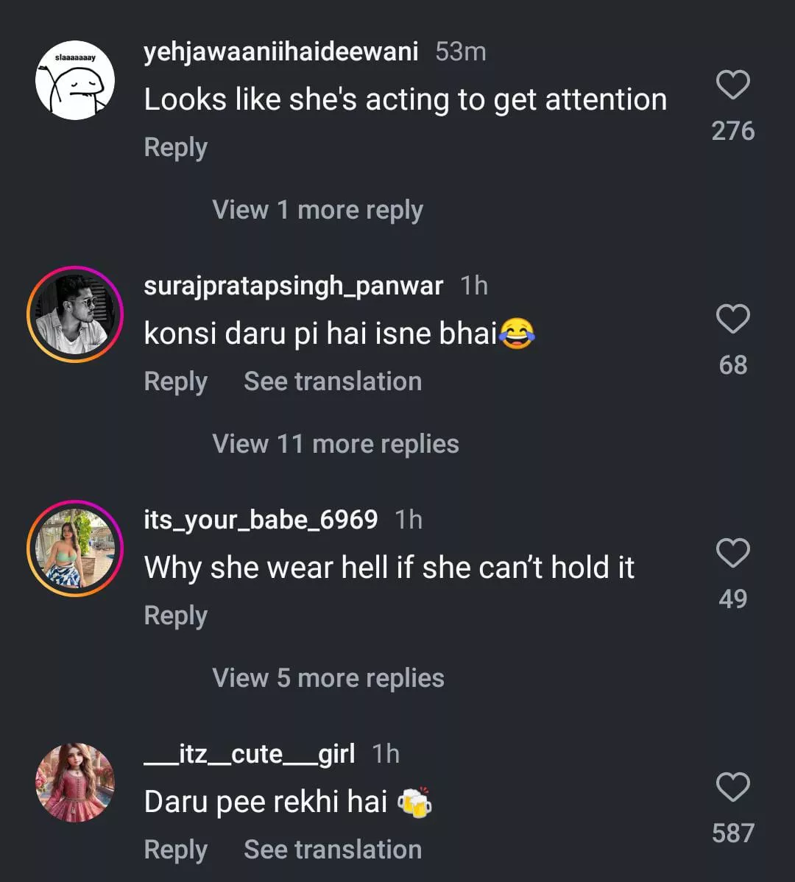This screenshot has width=795, height=882.
Task: Reply to ___itz__cute___girl's comment
Action: (x=175, y=850)
